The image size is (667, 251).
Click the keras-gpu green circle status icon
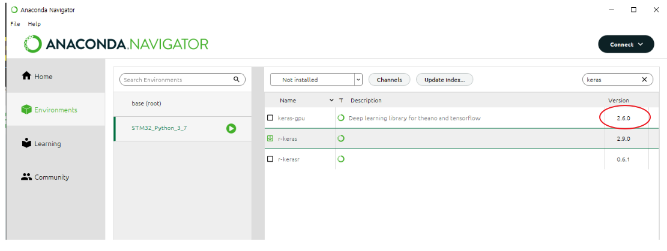[x=341, y=117]
